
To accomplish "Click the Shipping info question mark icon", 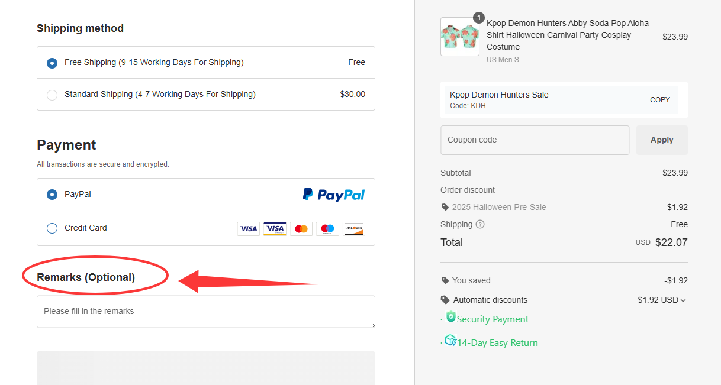I will tap(480, 225).
